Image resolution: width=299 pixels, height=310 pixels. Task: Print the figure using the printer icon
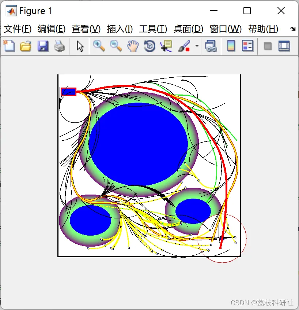coord(60,46)
